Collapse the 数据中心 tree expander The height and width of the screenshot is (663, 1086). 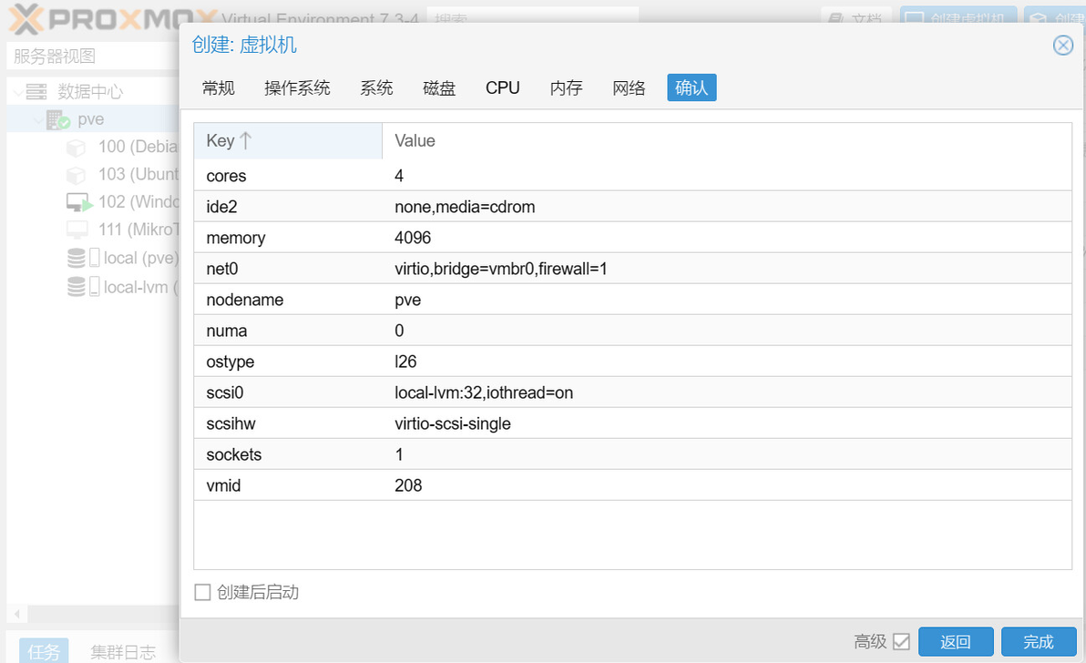pyautogui.click(x=18, y=91)
